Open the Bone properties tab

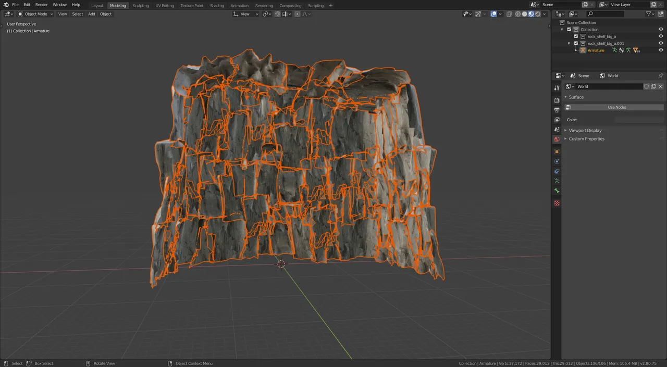(557, 191)
